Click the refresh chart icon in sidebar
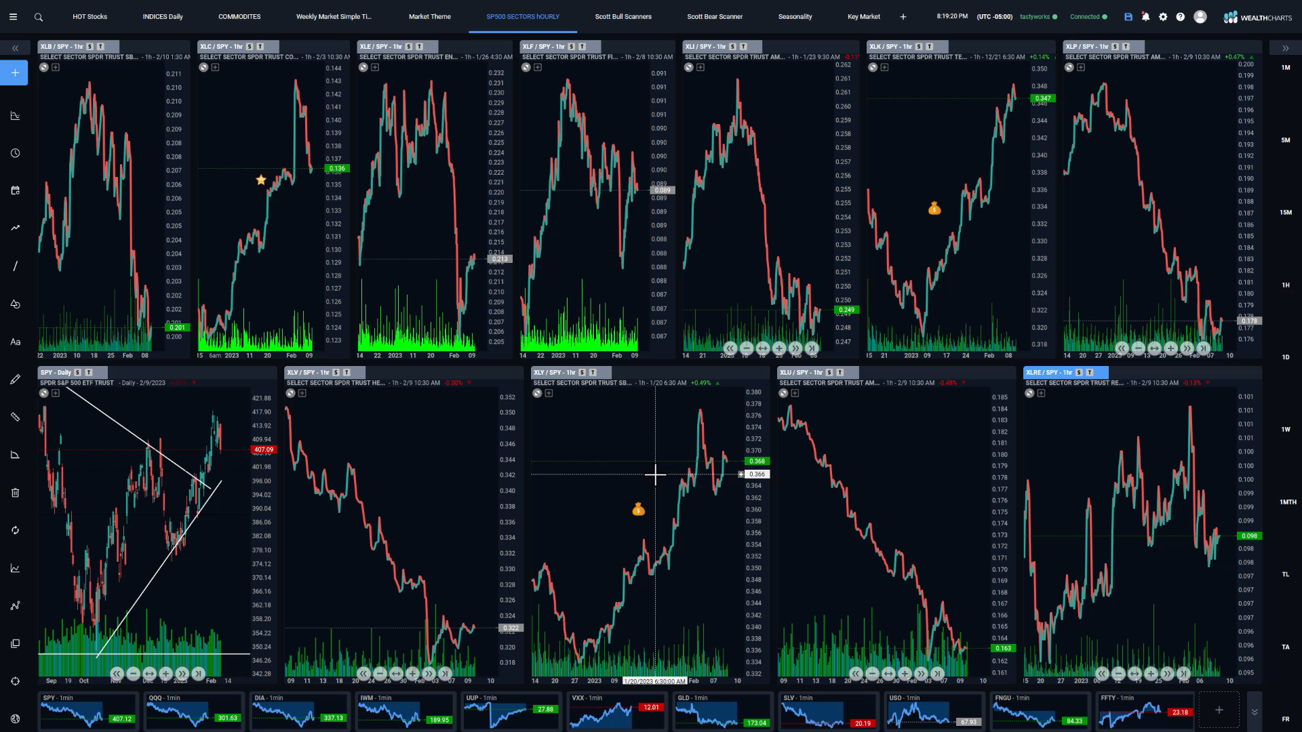The height and width of the screenshot is (732, 1302). tap(15, 530)
